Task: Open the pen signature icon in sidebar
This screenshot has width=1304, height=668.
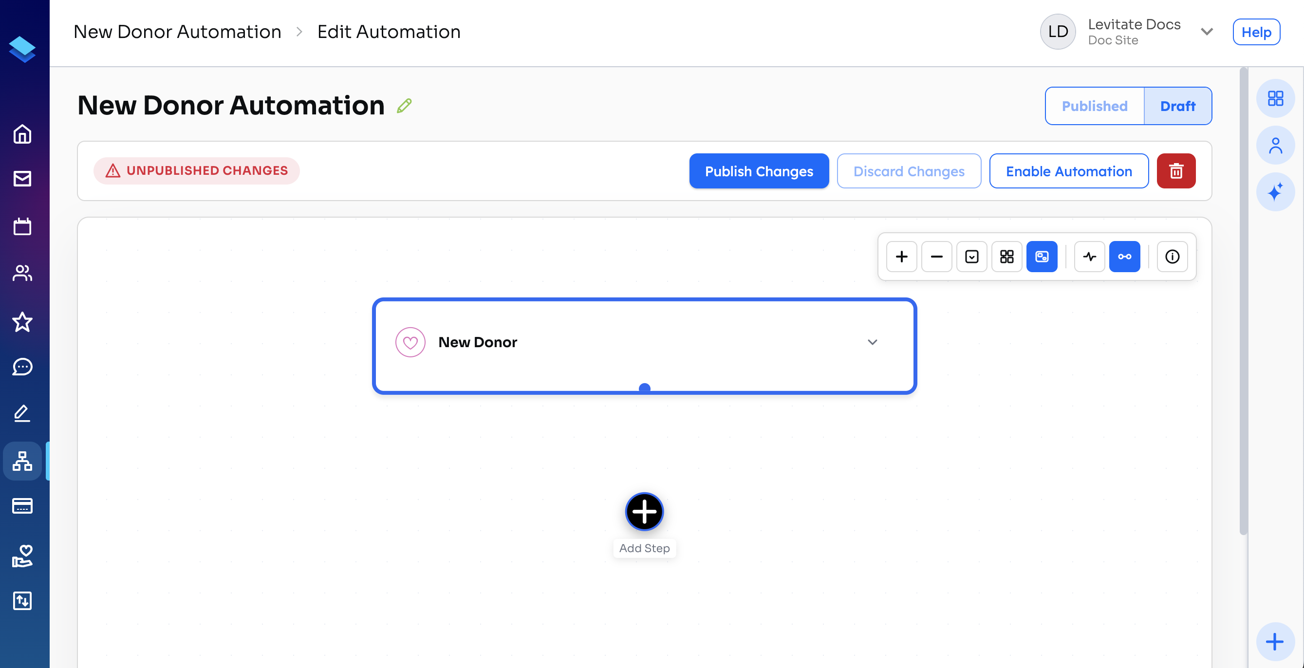Action: 22,413
